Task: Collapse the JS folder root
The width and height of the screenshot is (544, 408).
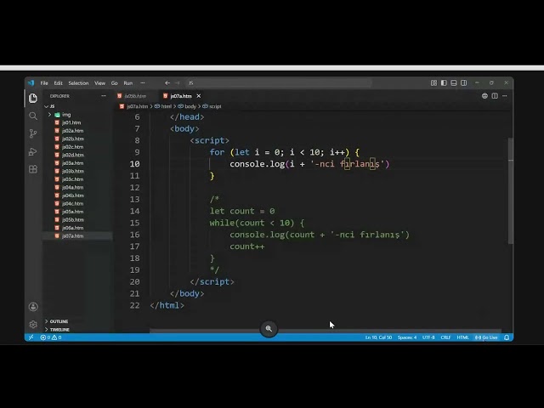Action: pos(49,106)
